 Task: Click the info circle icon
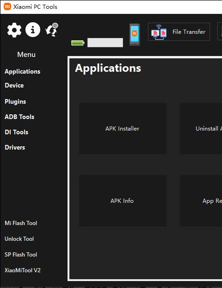[33, 30]
